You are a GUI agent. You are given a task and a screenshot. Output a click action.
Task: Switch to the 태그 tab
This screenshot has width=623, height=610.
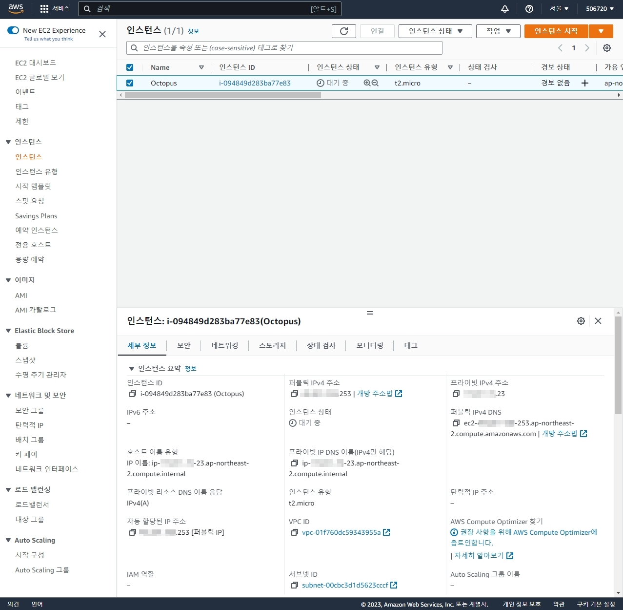(x=411, y=345)
